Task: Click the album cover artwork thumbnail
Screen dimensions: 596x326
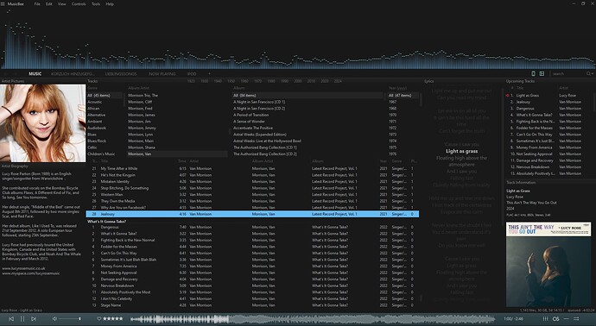Action: point(548,264)
